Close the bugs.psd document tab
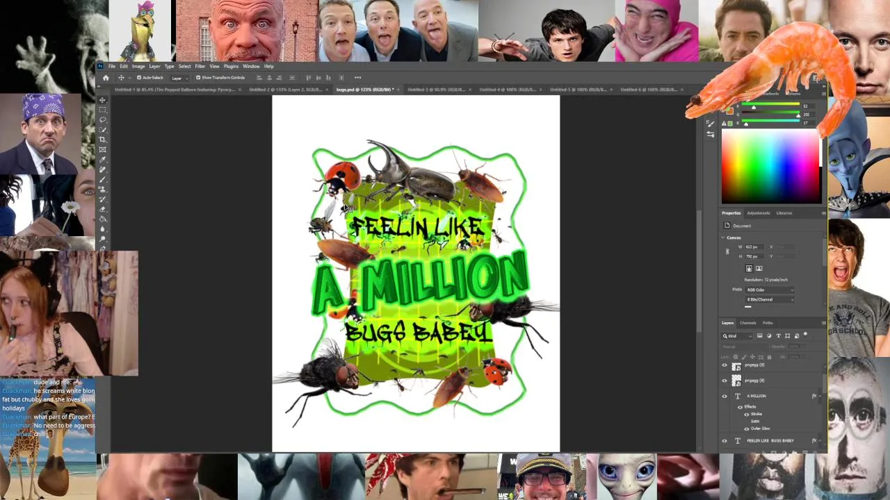Viewport: 890px width, 500px height. pos(398,90)
